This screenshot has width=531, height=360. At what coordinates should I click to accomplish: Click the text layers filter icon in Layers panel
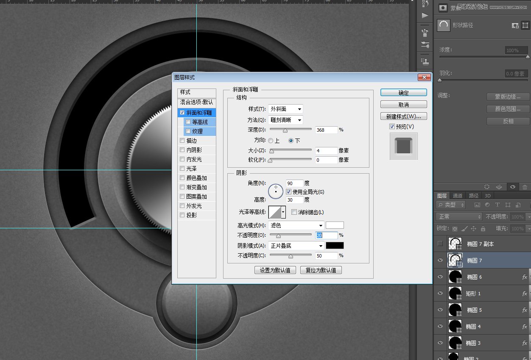pos(497,205)
